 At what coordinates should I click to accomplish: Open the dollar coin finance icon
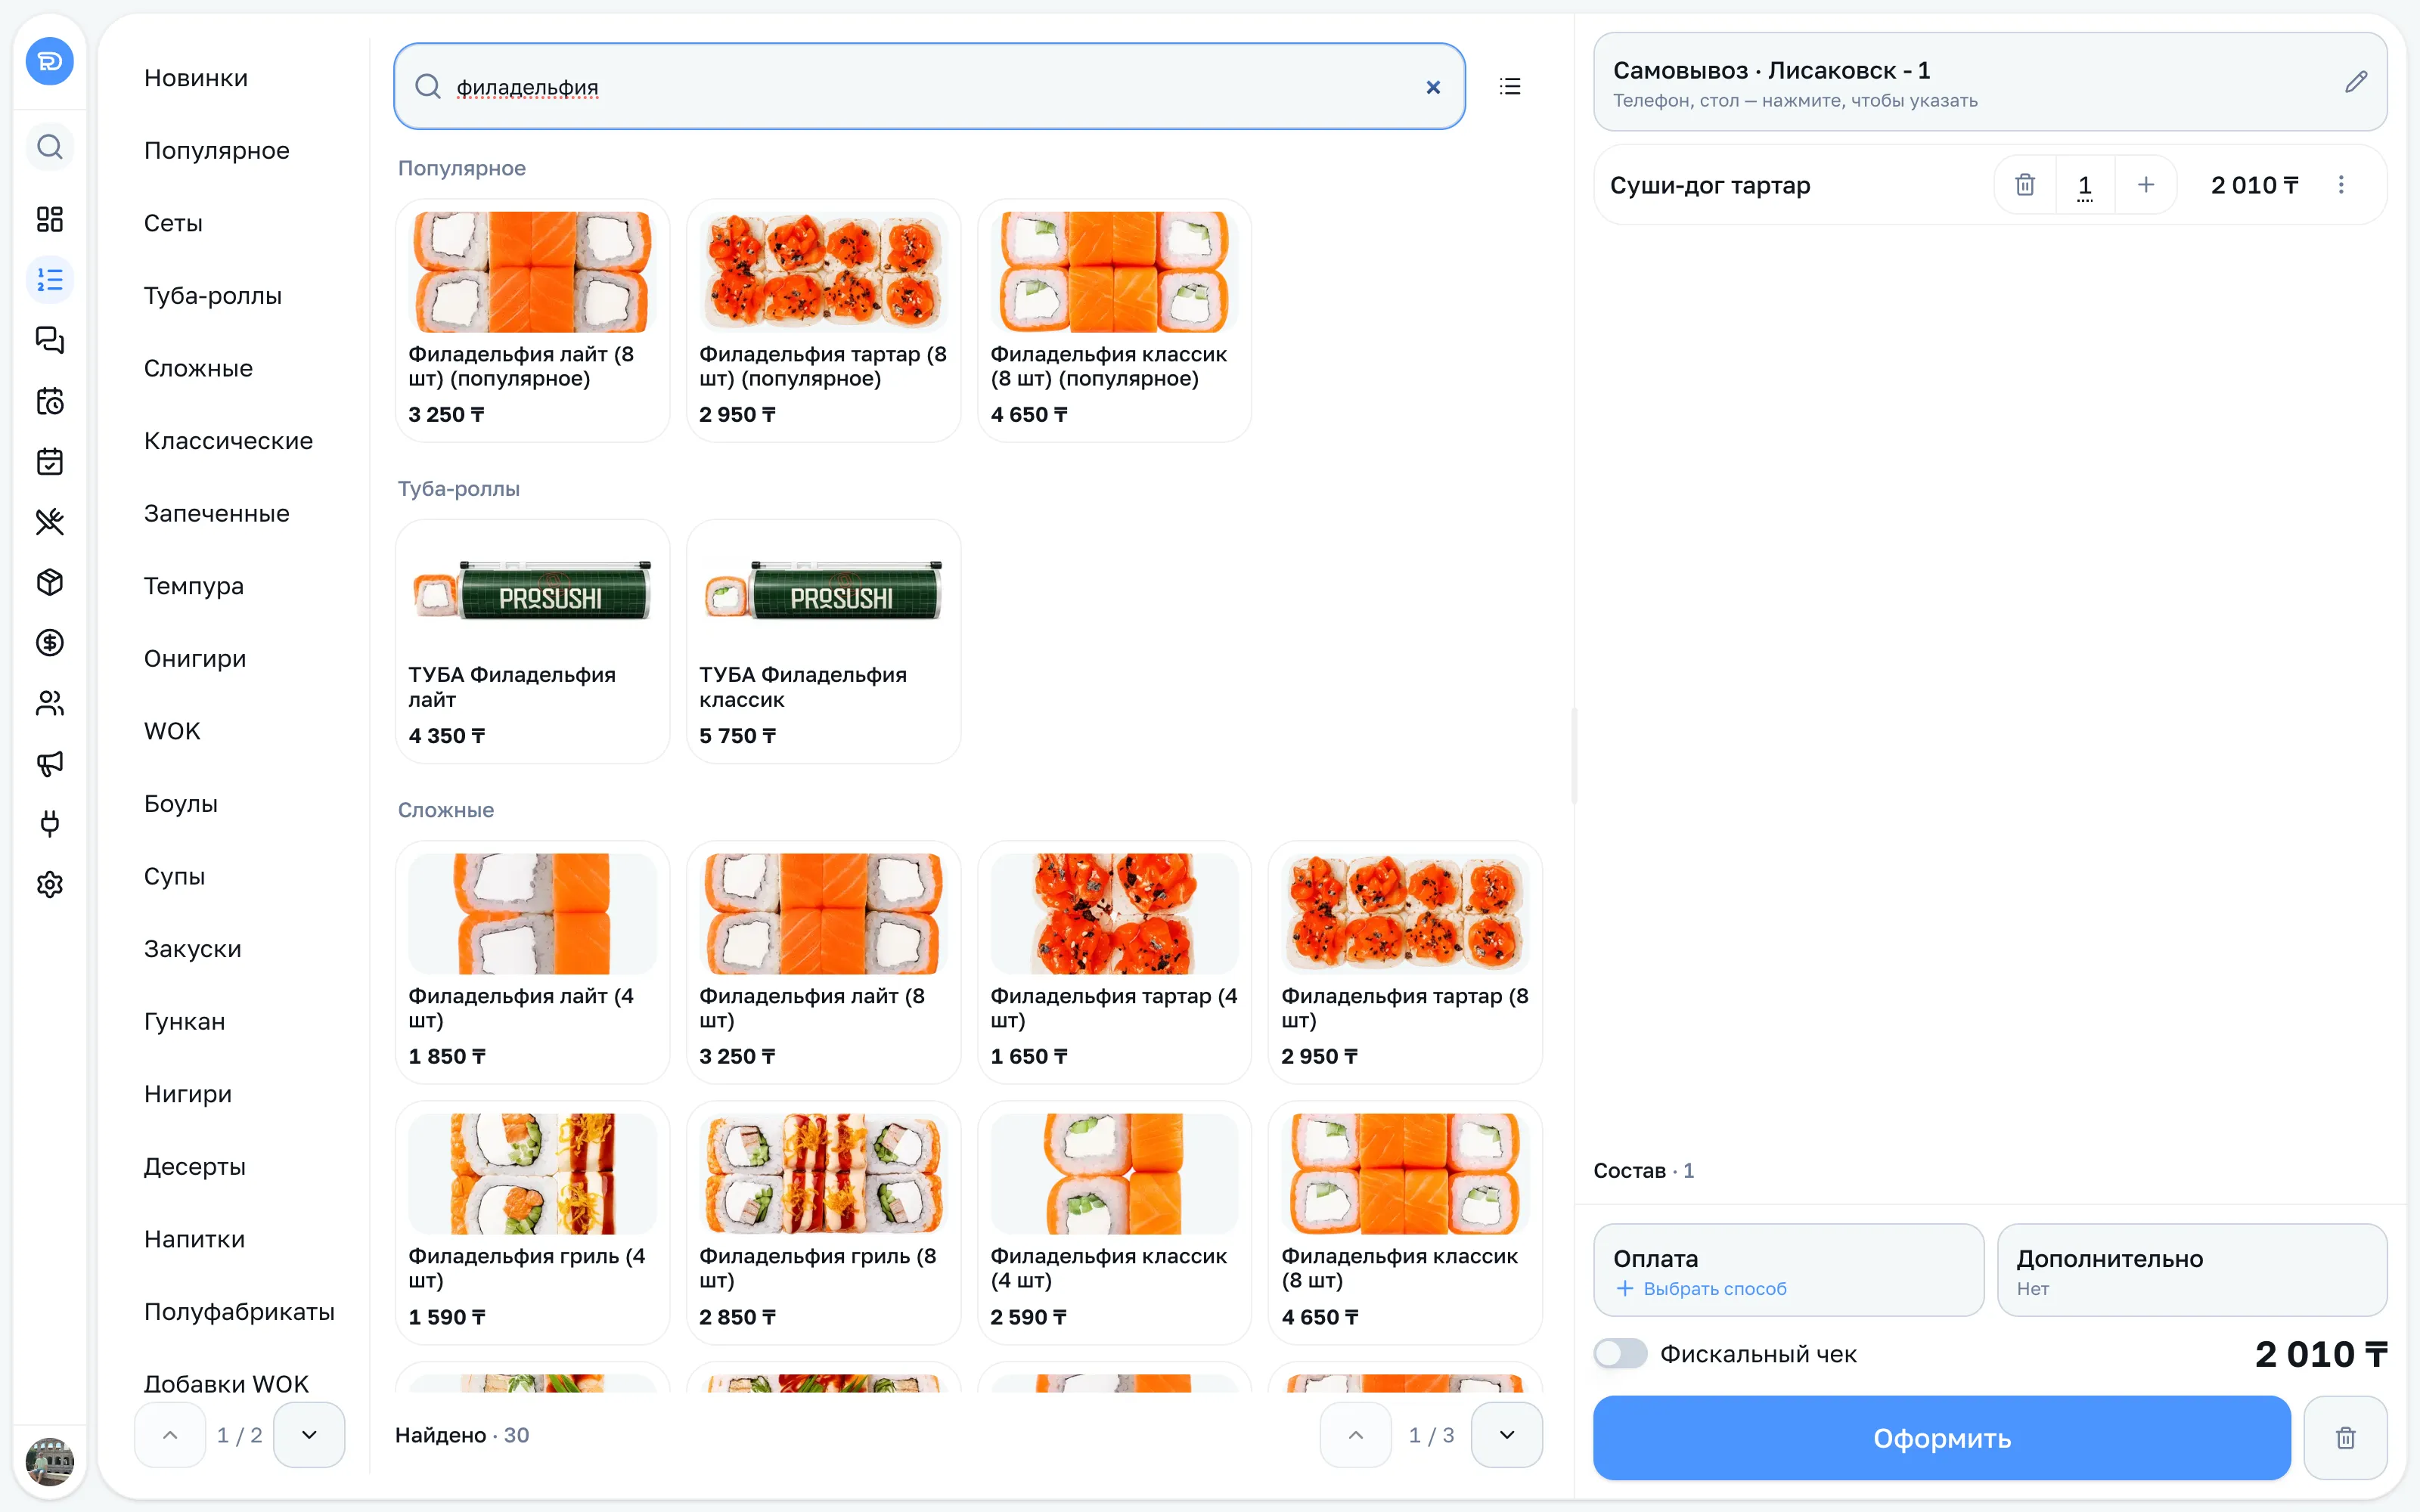[x=49, y=642]
